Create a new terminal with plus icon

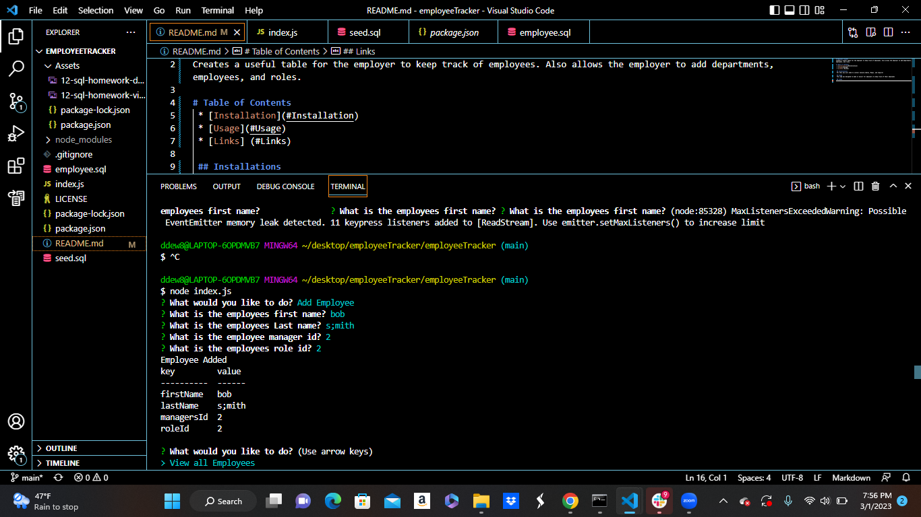coord(831,186)
